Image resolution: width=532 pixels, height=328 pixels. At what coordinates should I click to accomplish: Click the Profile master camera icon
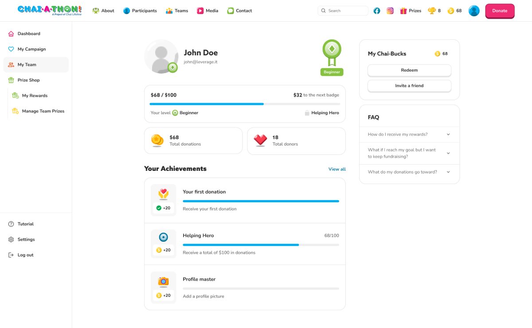click(164, 281)
